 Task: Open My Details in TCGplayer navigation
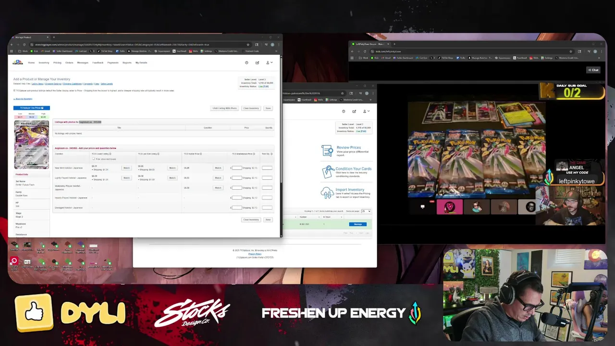pyautogui.click(x=141, y=62)
